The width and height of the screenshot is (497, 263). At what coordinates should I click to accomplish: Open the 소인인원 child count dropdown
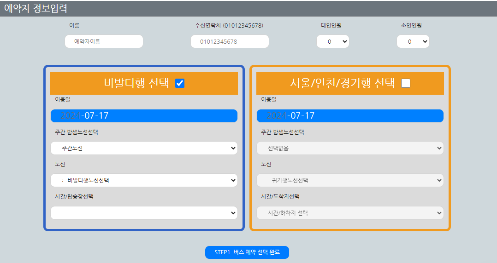(x=413, y=41)
